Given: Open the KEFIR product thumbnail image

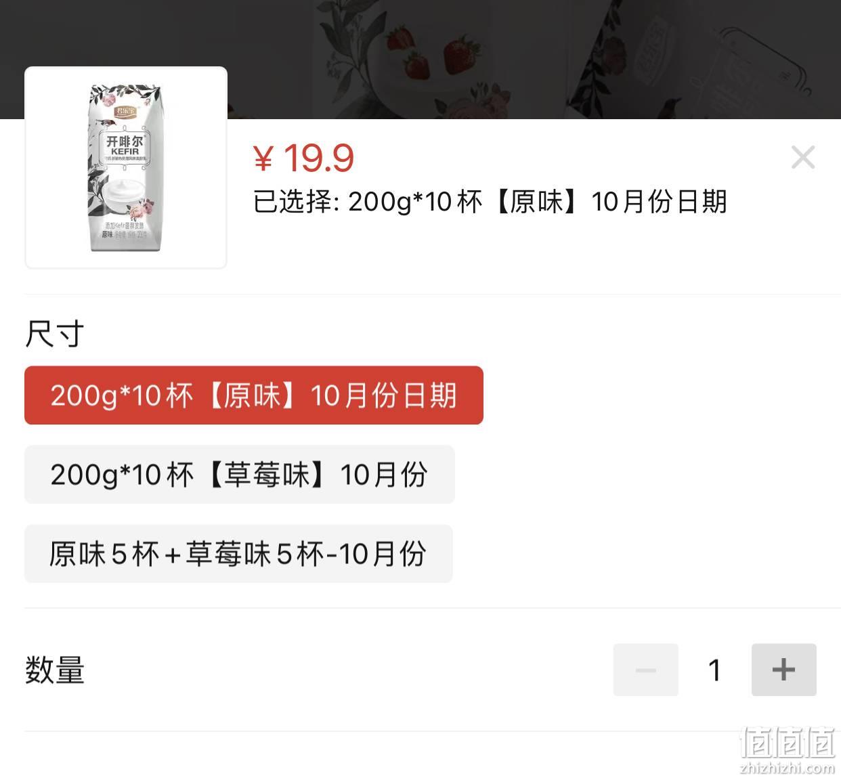Looking at the screenshot, I should (x=126, y=168).
